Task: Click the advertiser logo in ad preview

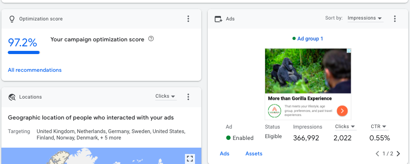Action: pyautogui.click(x=274, y=111)
